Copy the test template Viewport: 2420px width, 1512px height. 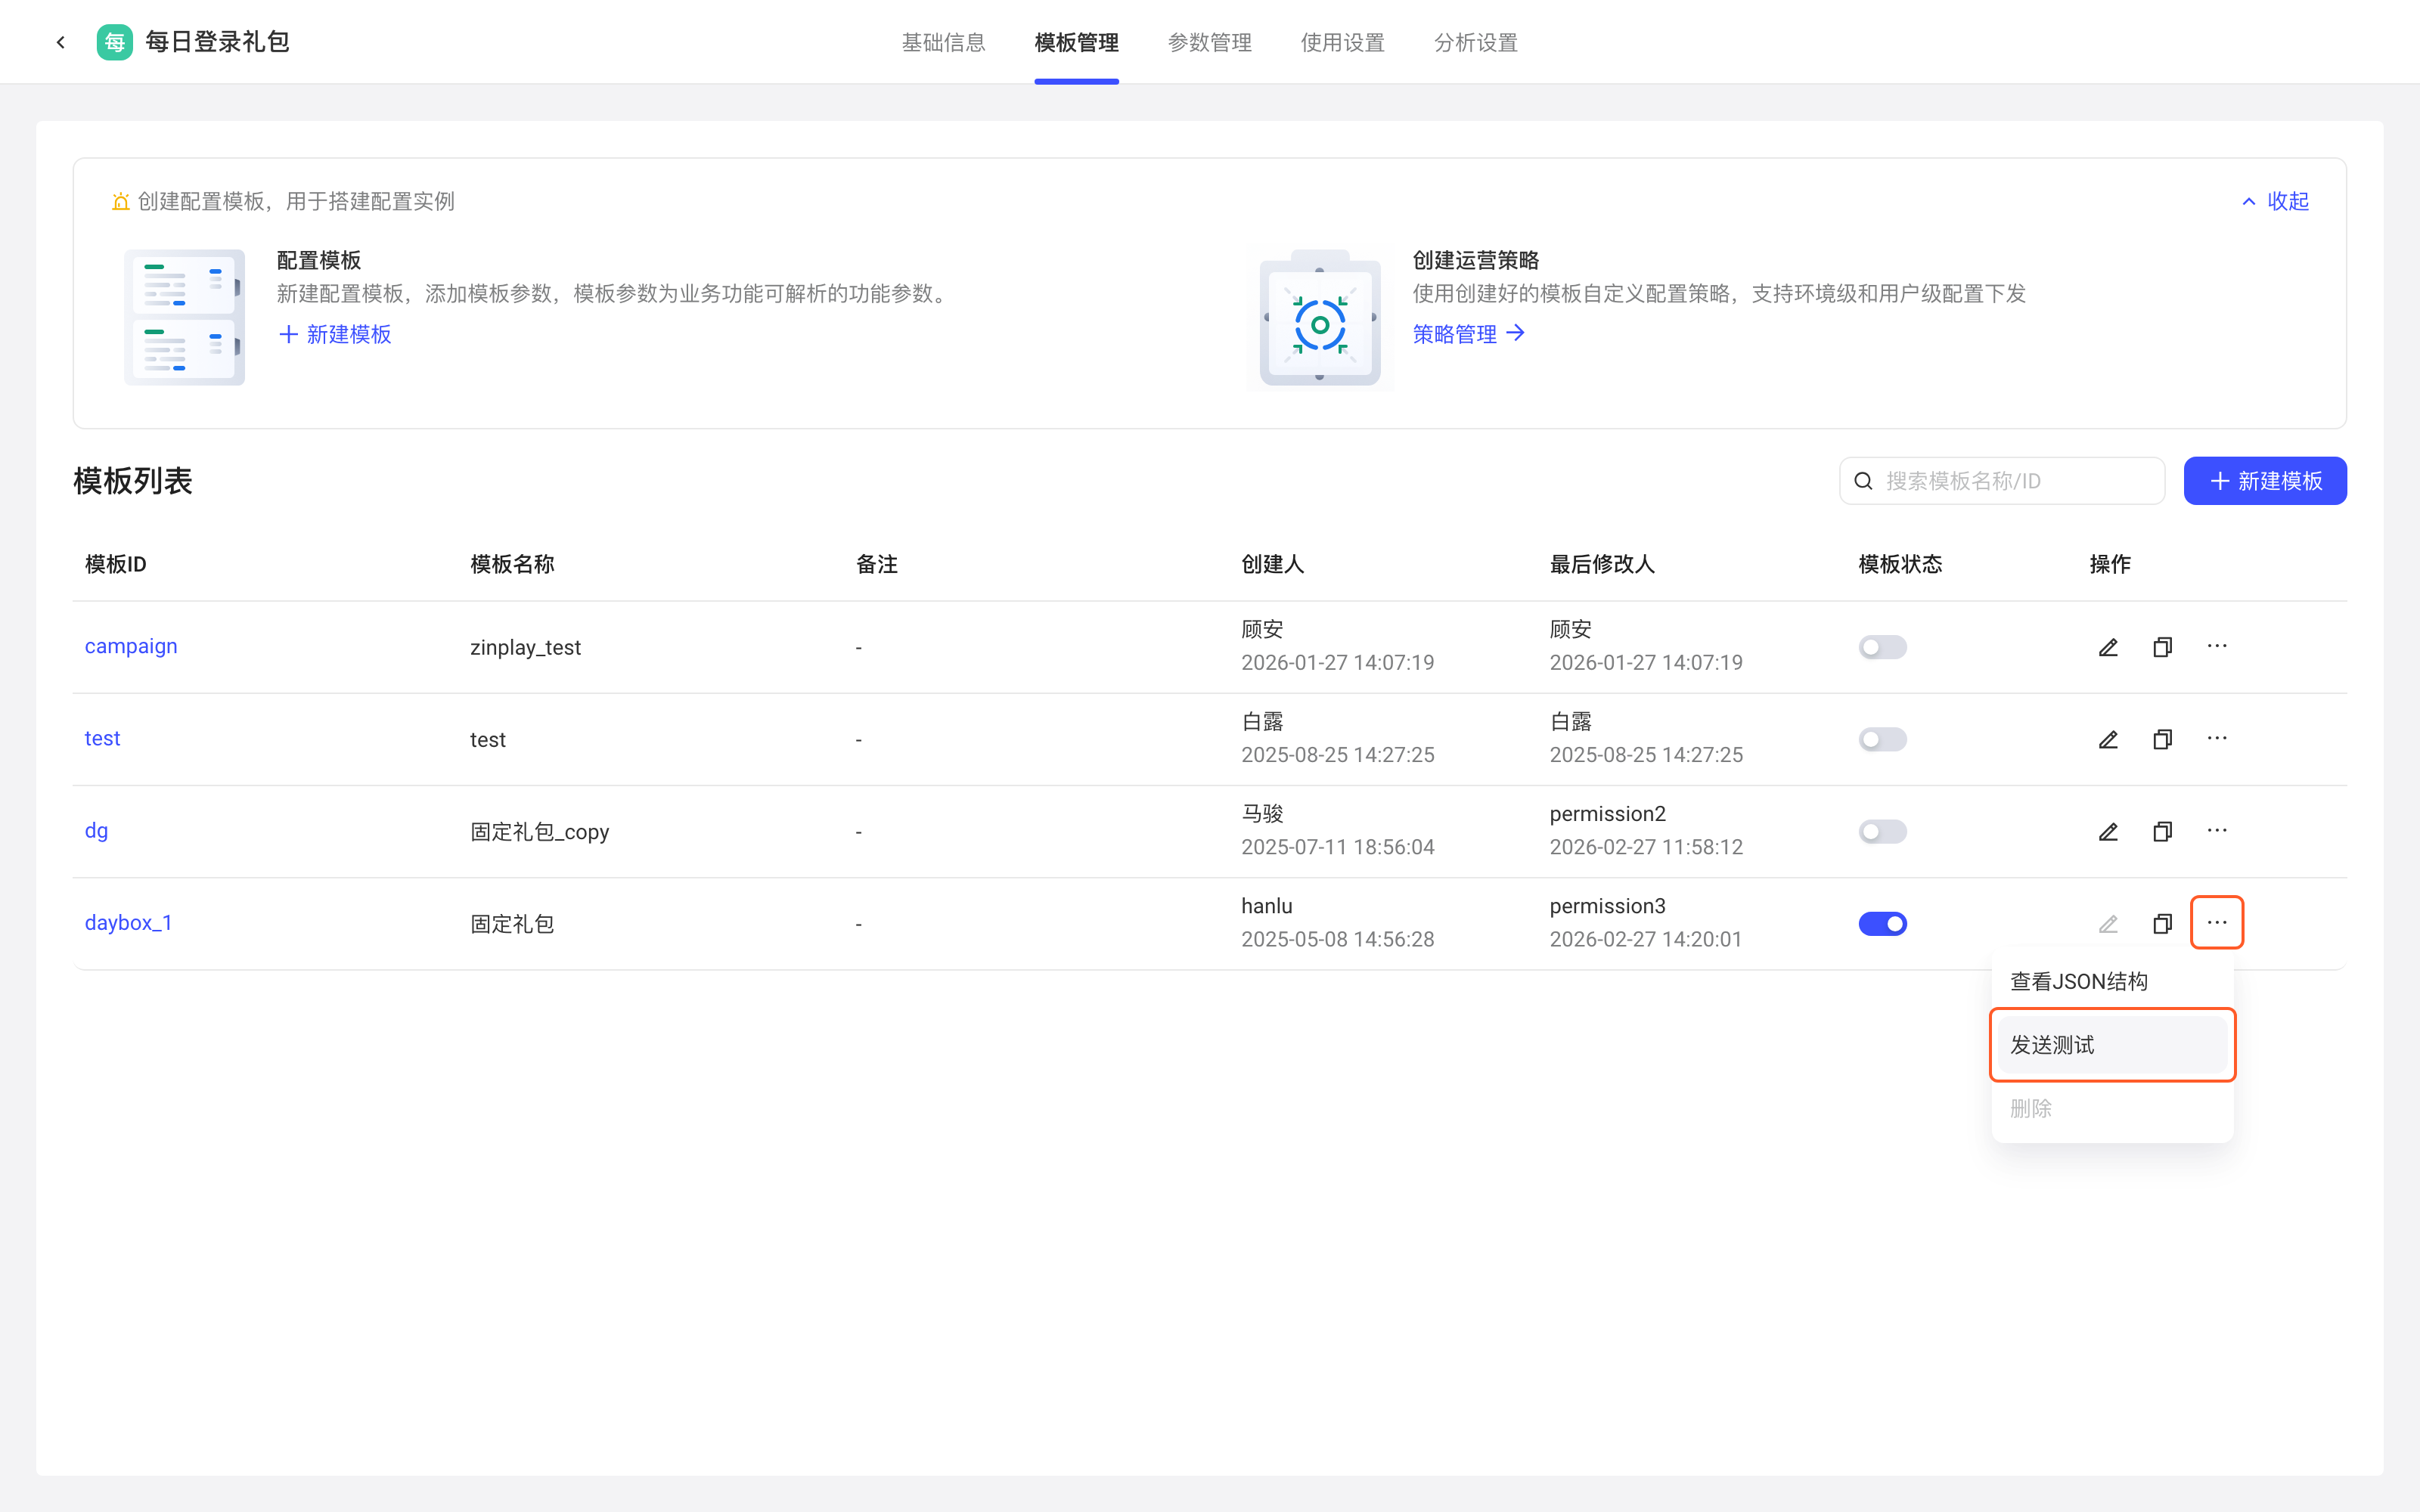2162,739
